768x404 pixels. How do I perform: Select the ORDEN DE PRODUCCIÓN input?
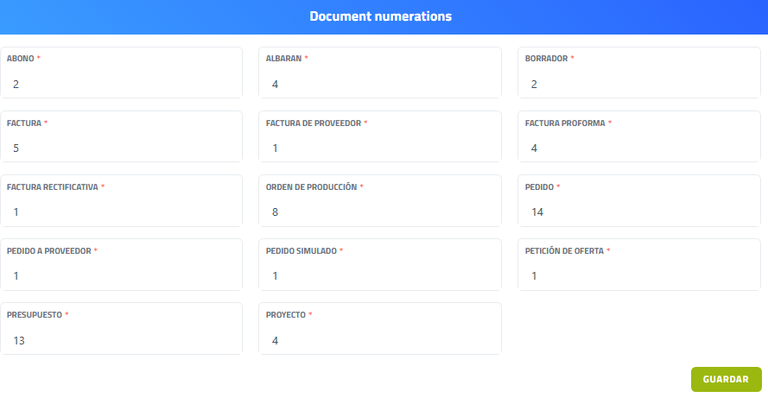click(x=380, y=211)
